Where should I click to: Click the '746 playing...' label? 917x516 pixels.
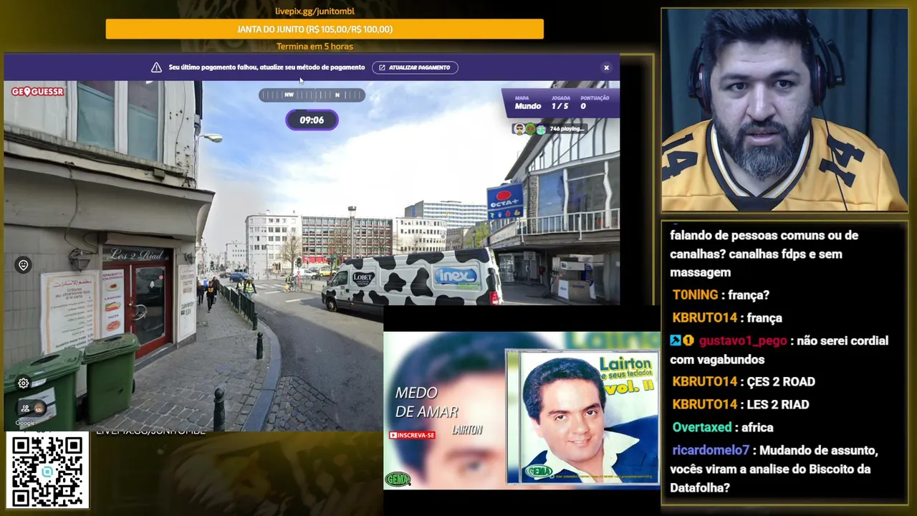[x=567, y=129]
